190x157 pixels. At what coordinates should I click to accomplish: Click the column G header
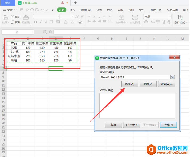98,39
